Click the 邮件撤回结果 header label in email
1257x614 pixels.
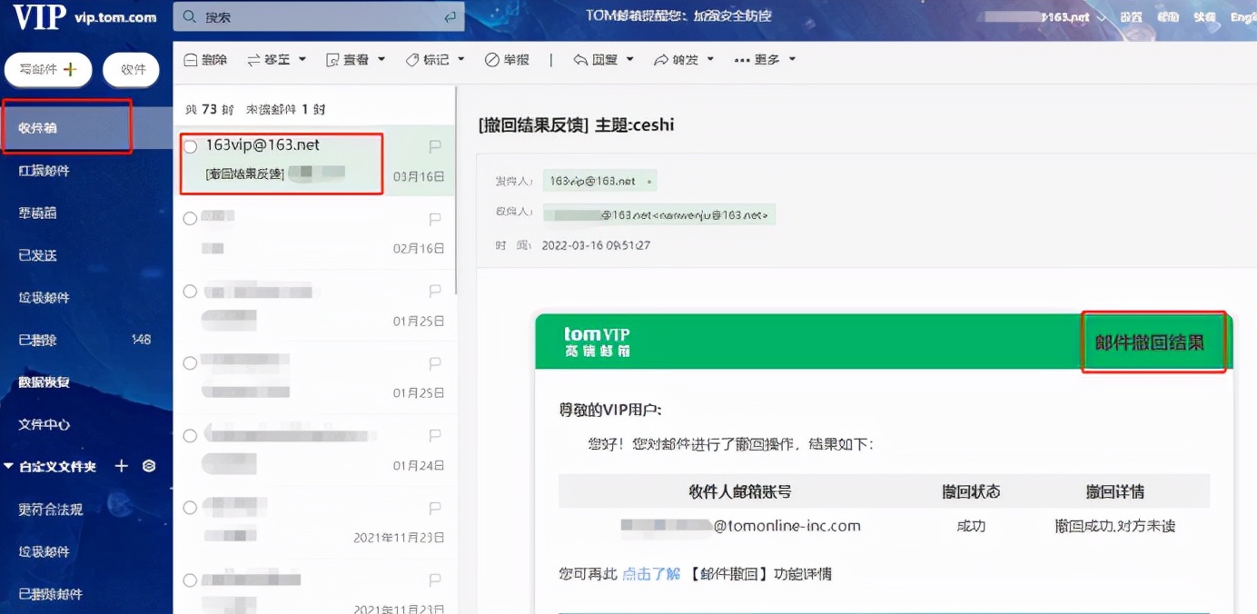pos(1153,342)
